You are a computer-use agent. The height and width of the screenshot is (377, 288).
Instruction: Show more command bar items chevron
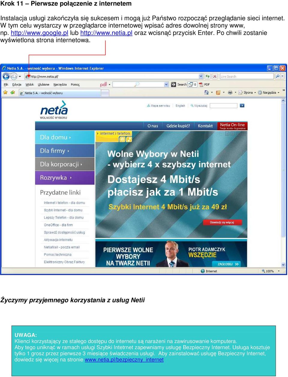[x=283, y=90]
